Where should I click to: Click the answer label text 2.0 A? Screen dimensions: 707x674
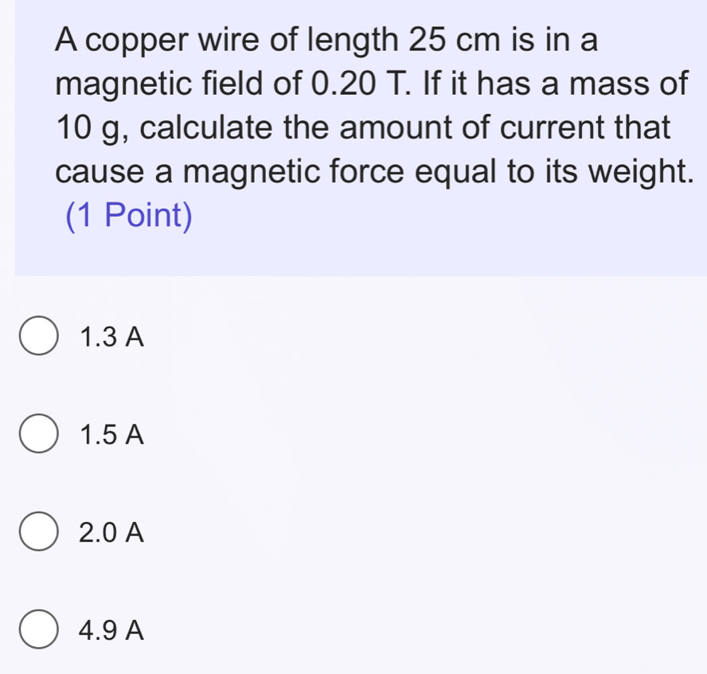[110, 532]
